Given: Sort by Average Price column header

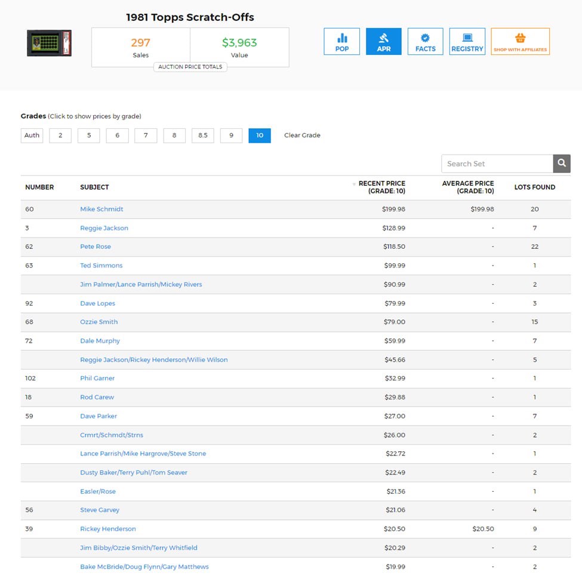Looking at the screenshot, I should 467,187.
